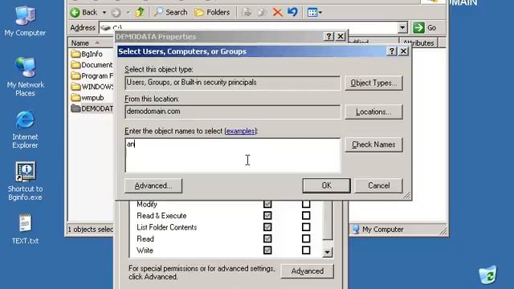The width and height of the screenshot is (514, 289).
Task: Open the TEXT.txt desktop file
Action: tap(25, 229)
